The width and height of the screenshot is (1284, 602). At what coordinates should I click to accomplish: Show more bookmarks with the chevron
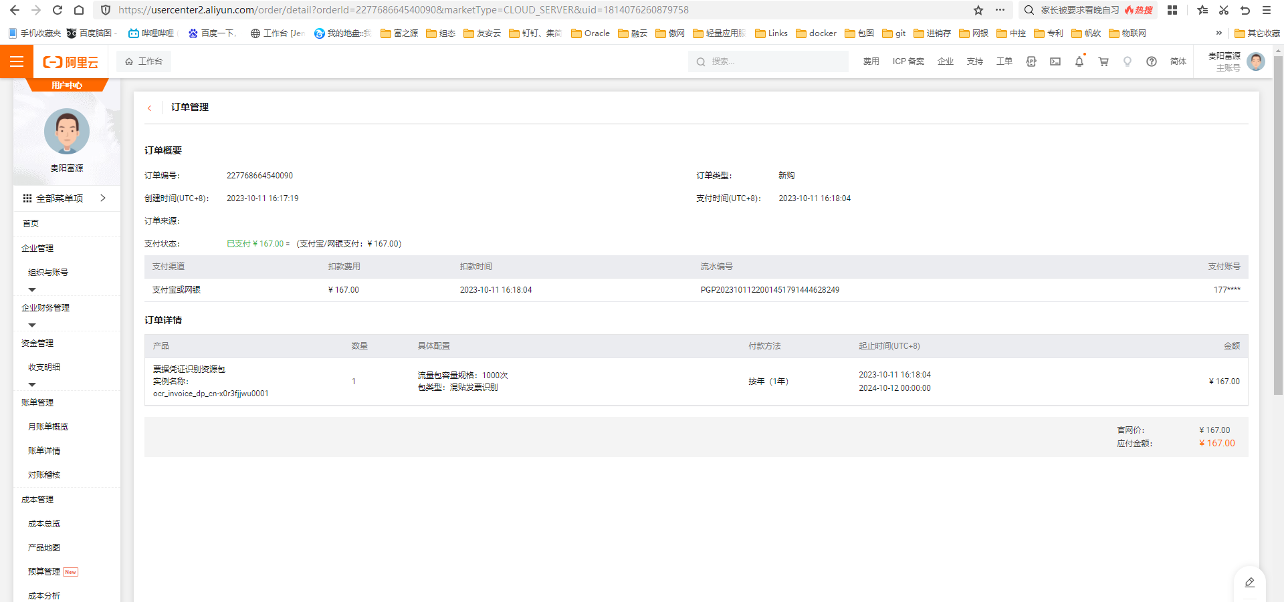pos(1218,33)
